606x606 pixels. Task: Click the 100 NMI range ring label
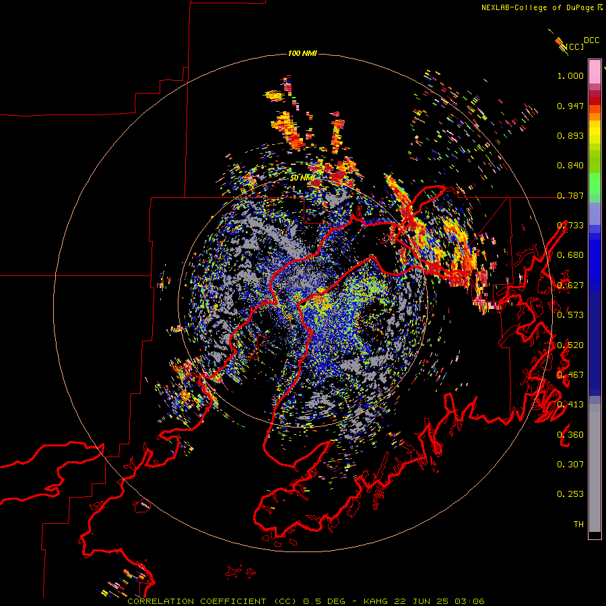(x=302, y=53)
